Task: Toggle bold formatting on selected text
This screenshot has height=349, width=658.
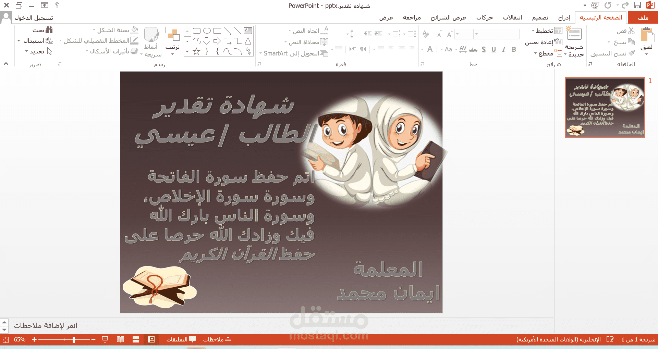Action: pos(514,50)
